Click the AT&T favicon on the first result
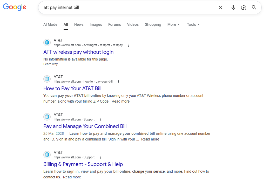 click(47, 42)
